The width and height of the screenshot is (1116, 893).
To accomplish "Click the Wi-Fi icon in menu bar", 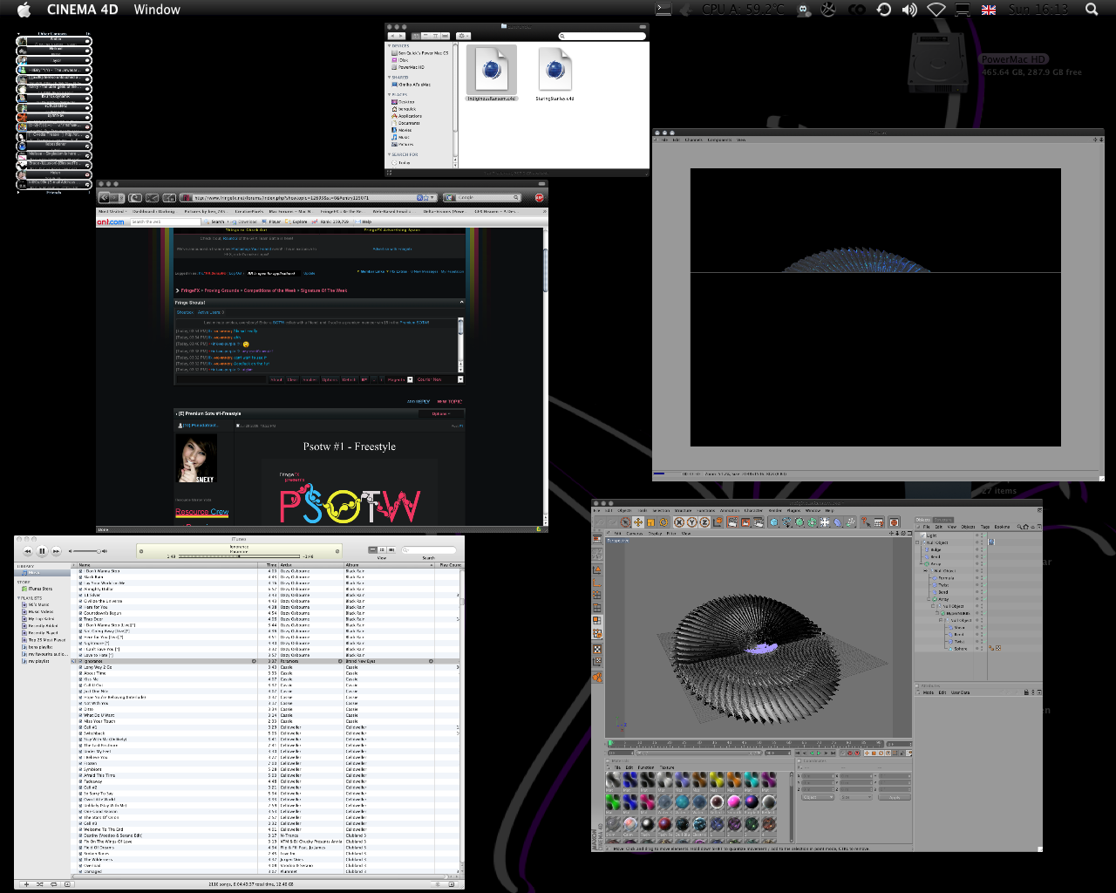I will [936, 10].
